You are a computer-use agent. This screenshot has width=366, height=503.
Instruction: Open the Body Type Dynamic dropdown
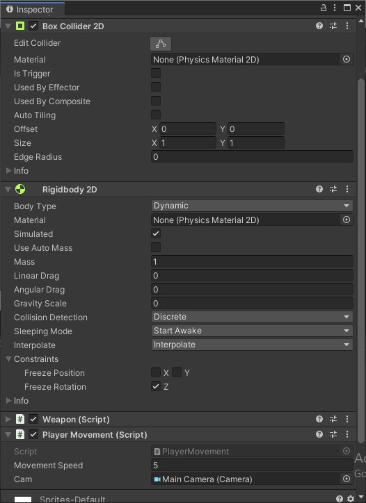pos(252,206)
